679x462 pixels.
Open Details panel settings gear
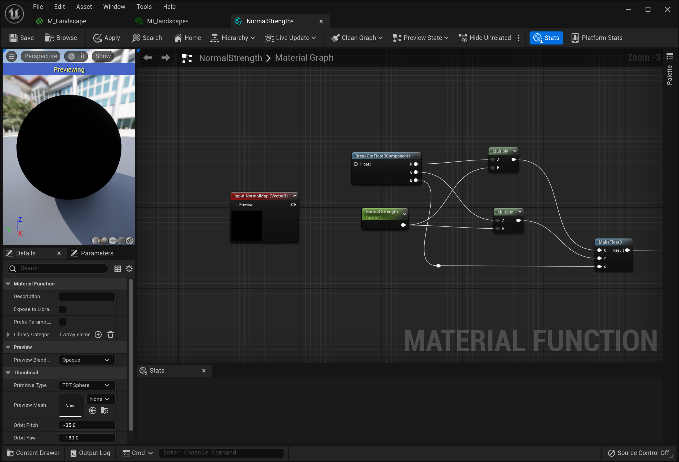129,269
